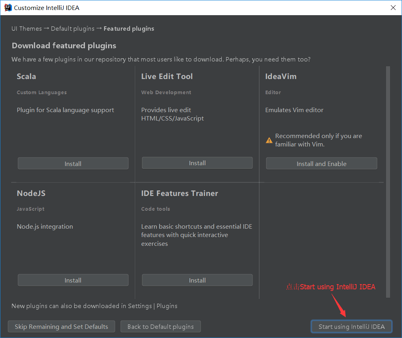Click the Download featured plugins heading
The height and width of the screenshot is (338, 402).
click(x=64, y=45)
